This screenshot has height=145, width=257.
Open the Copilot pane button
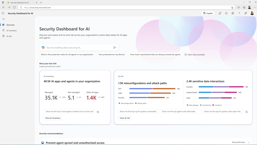(208, 13)
